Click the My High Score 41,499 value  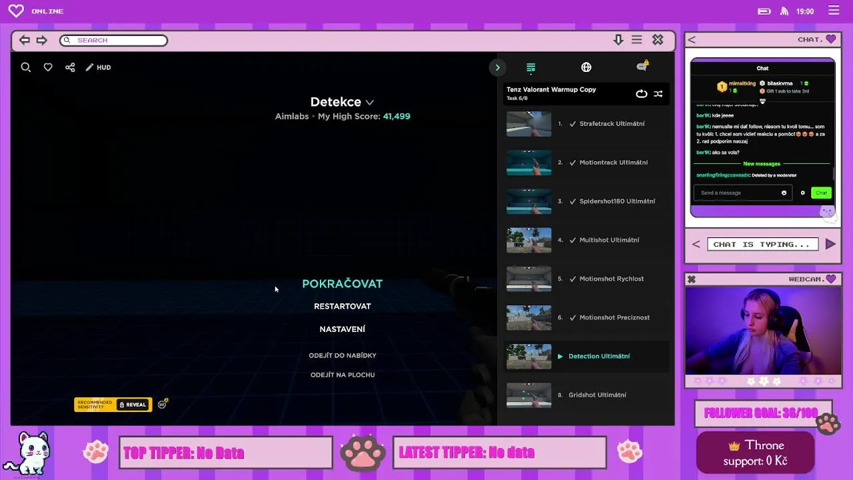point(397,116)
